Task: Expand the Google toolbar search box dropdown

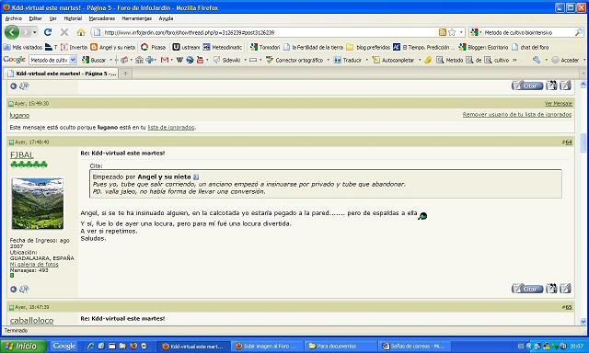Action: point(74,60)
